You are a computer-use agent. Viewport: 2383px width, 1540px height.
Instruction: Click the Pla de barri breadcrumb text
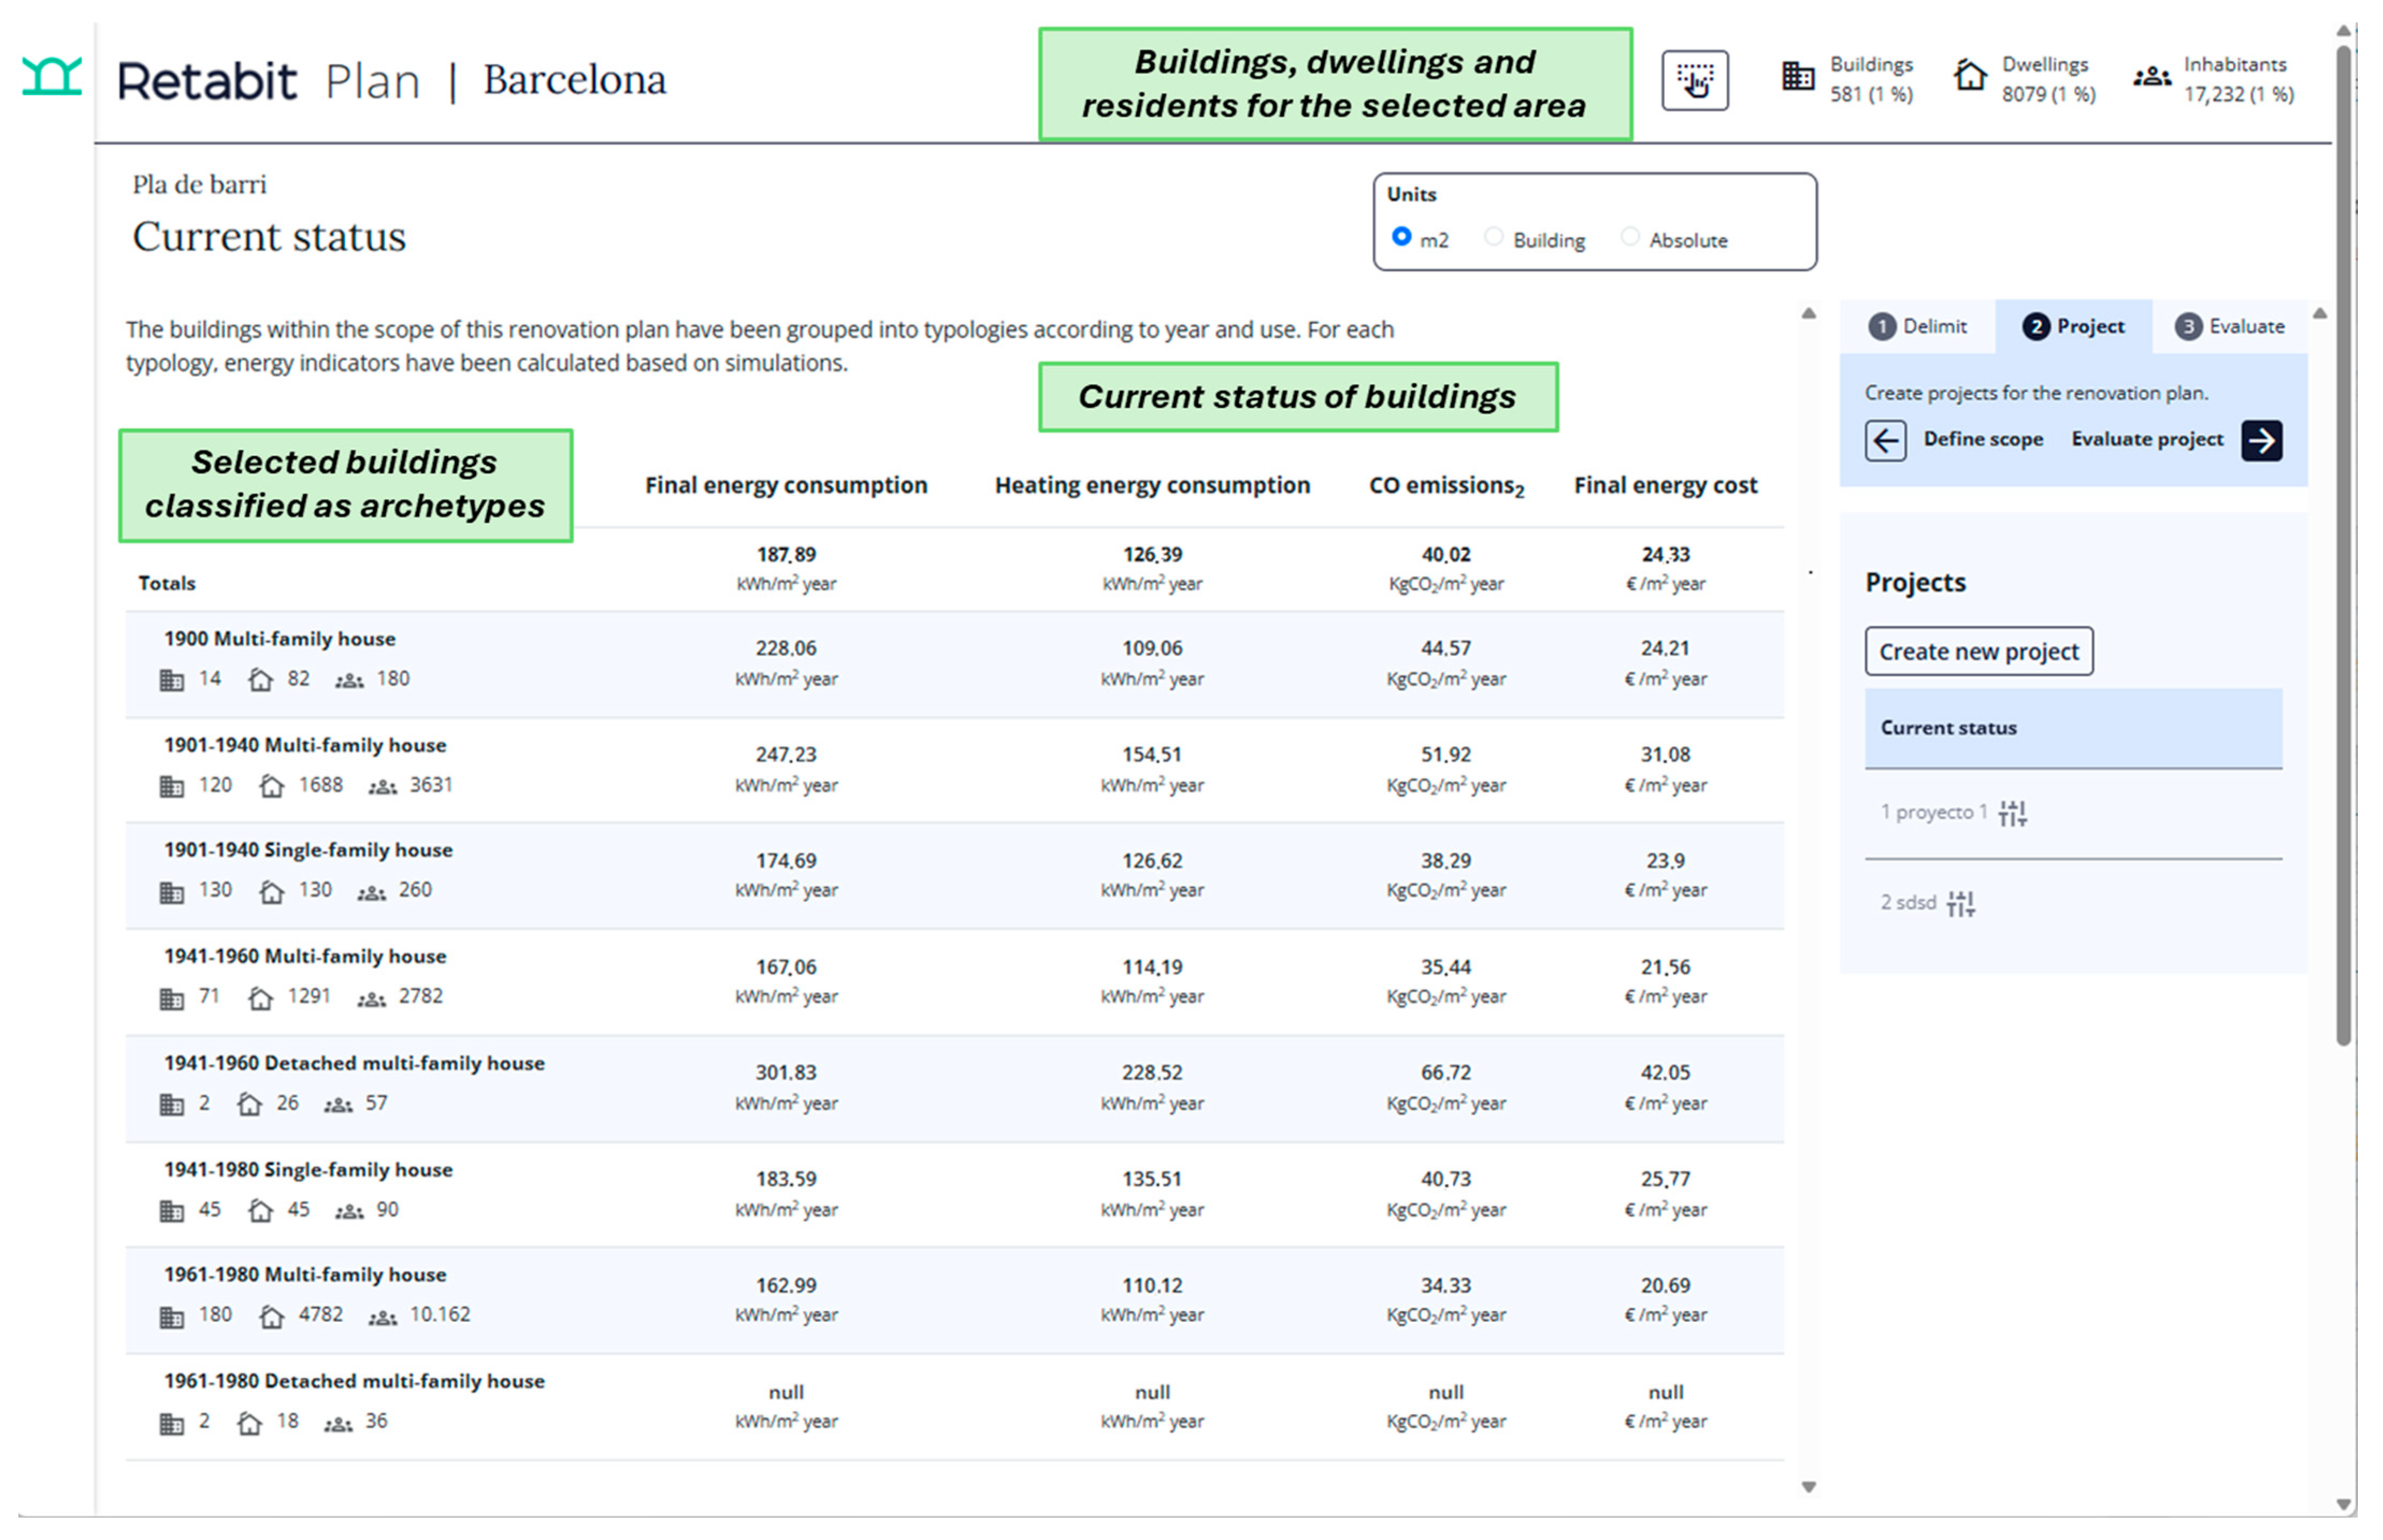[x=199, y=185]
